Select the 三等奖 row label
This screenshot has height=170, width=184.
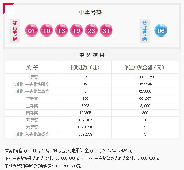point(32,106)
